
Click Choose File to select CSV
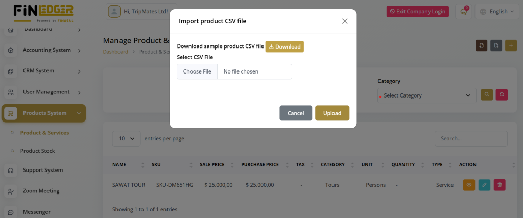coord(197,71)
